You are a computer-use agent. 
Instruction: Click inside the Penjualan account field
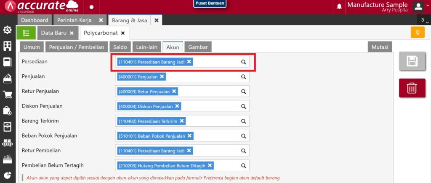coord(182,77)
